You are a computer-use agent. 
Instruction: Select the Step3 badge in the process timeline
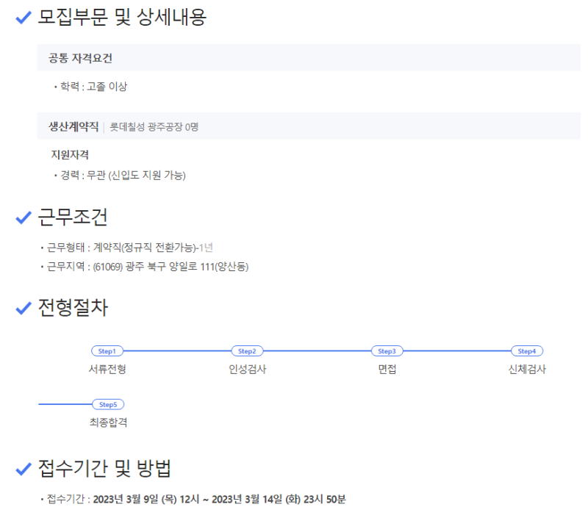387,351
